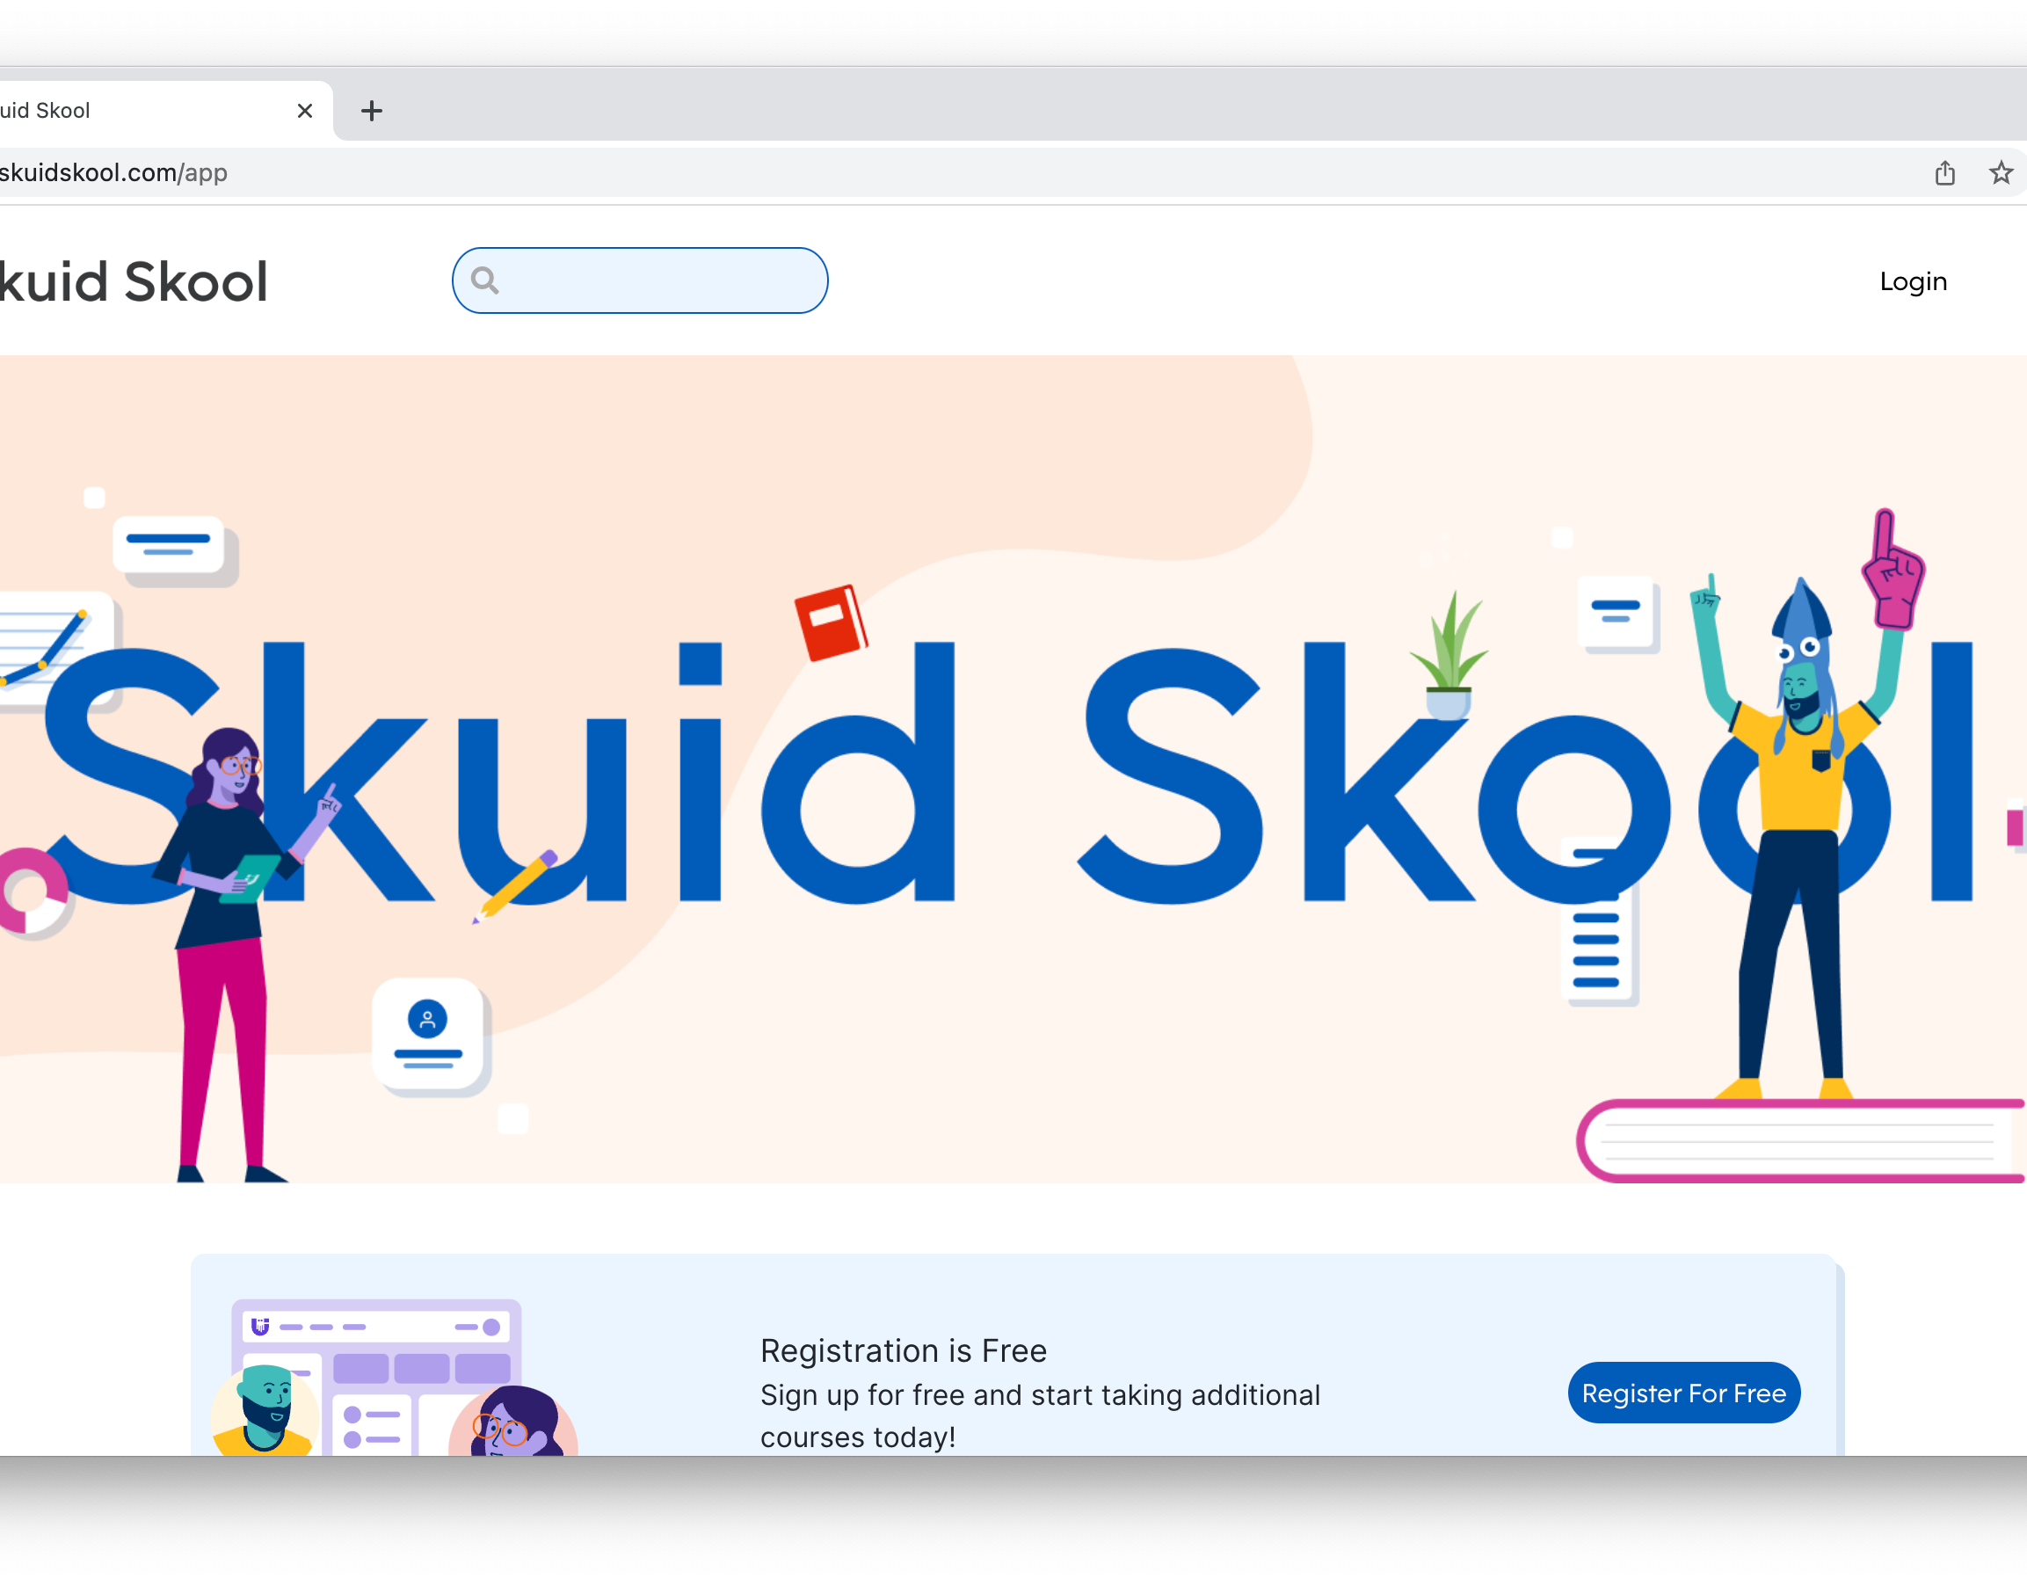Viewport: 2027px width, 1586px height.
Task: Click the share icon in address bar
Action: pyautogui.click(x=1944, y=172)
